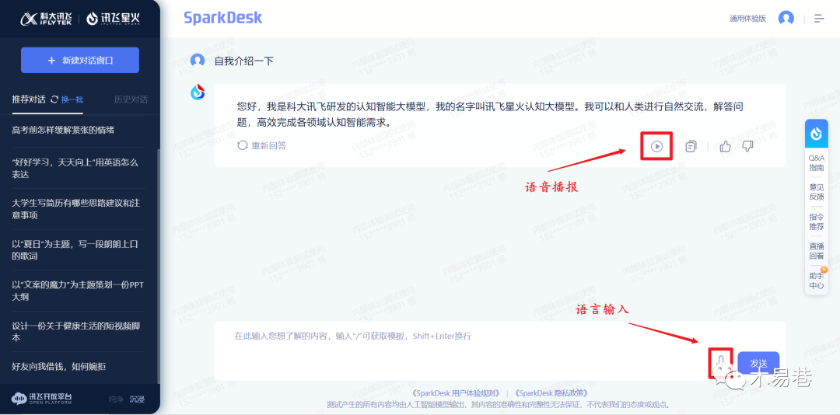Click the 讯飞星火 logo

[x=113, y=18]
